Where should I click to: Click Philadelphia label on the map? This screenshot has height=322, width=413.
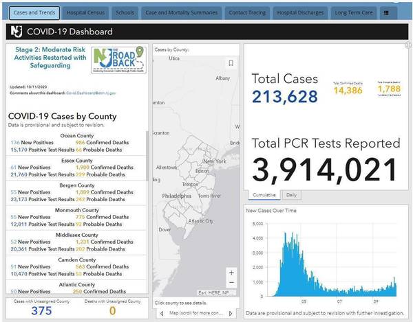click(x=176, y=196)
